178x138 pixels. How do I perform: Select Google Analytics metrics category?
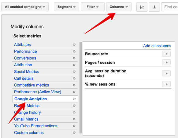coord(31,99)
